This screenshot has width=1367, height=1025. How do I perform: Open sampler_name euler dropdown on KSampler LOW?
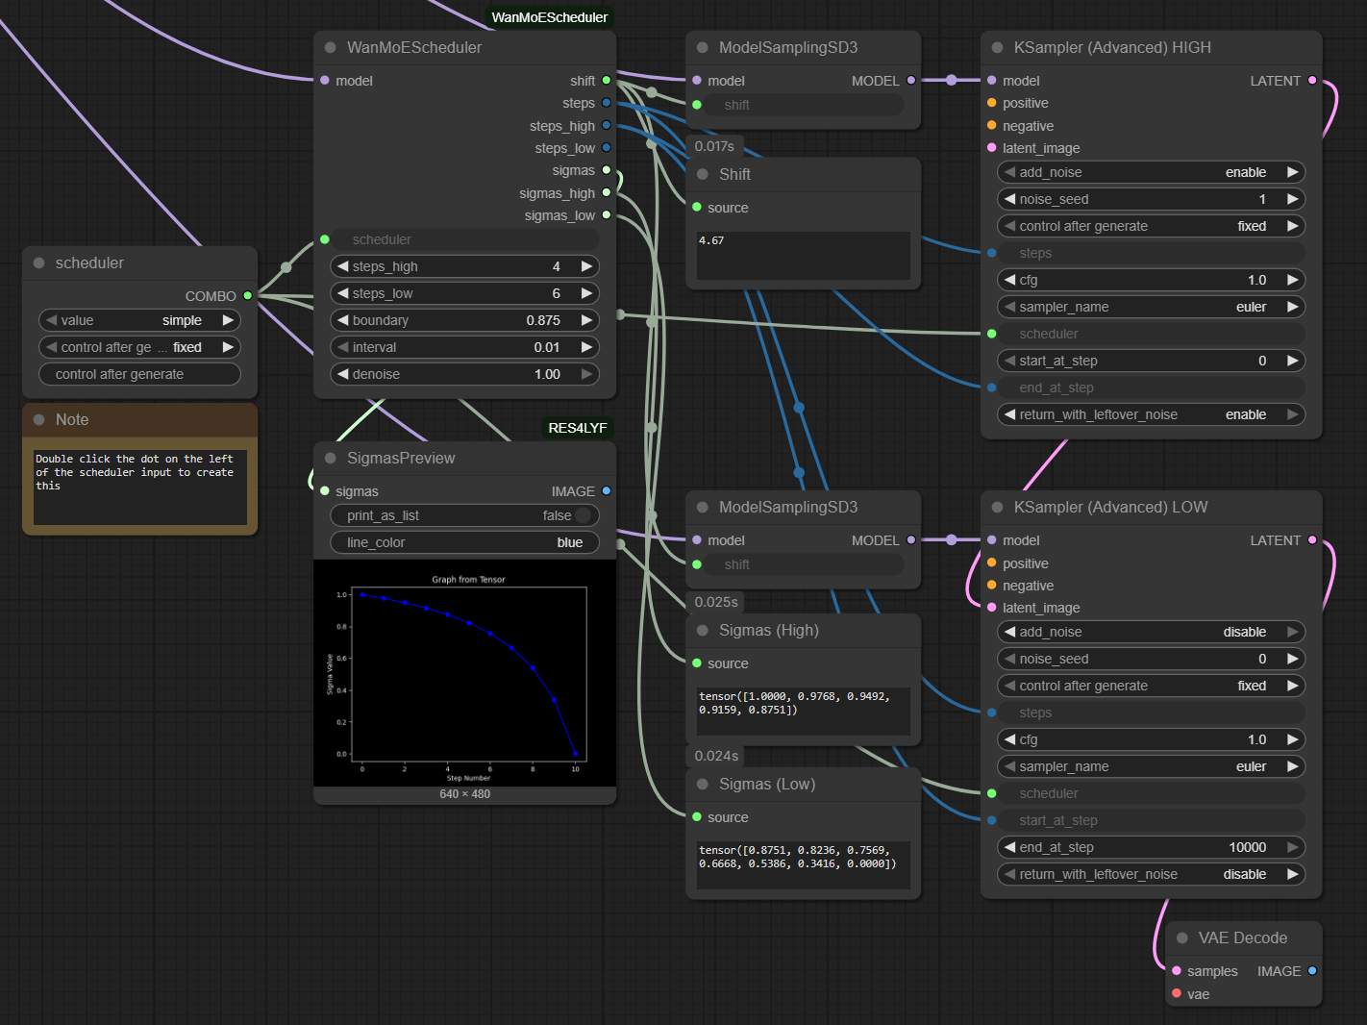click(1151, 766)
